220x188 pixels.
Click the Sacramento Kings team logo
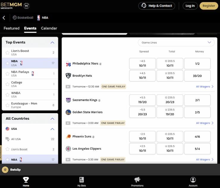tap(68, 100)
